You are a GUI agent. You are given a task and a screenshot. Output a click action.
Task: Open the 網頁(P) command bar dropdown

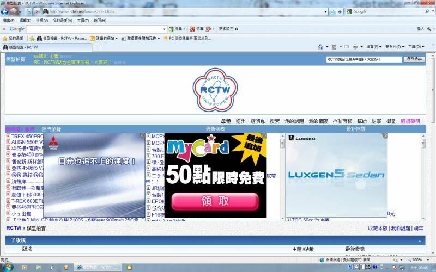pyautogui.click(x=373, y=47)
